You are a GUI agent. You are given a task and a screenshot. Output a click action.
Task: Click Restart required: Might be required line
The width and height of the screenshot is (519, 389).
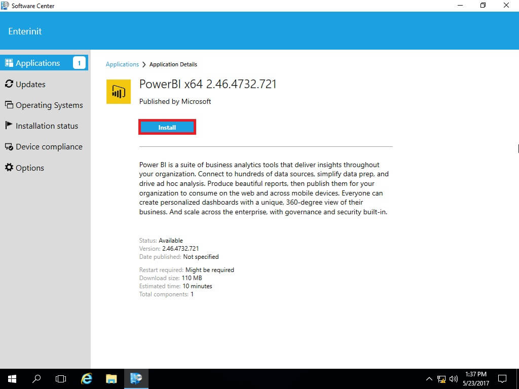(x=187, y=270)
